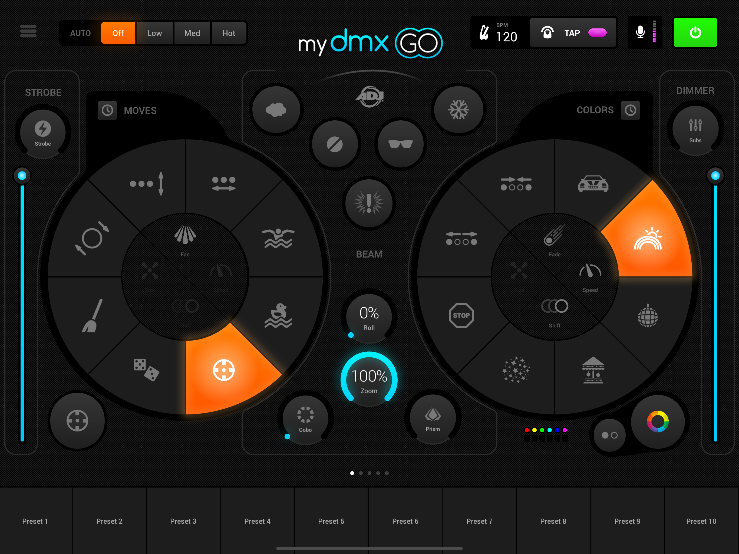Click the sunglasses blinder effect icon
The height and width of the screenshot is (554, 739).
tap(400, 144)
